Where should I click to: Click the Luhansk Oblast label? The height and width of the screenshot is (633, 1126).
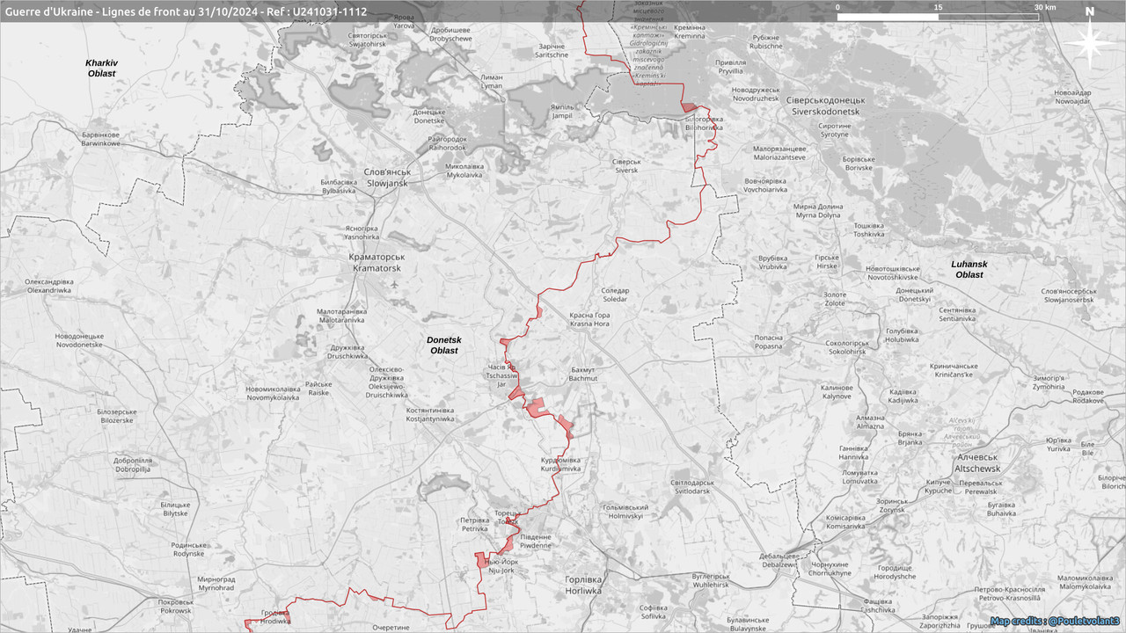(x=969, y=269)
